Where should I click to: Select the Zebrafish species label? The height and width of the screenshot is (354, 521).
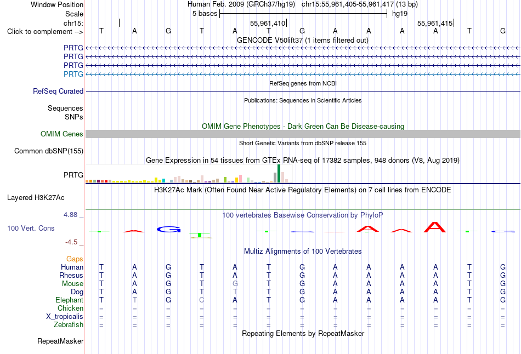pyautogui.click(x=69, y=324)
